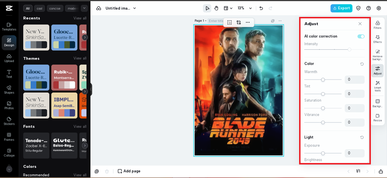Apply the Rubik-Montserrat red theme

click(64, 77)
